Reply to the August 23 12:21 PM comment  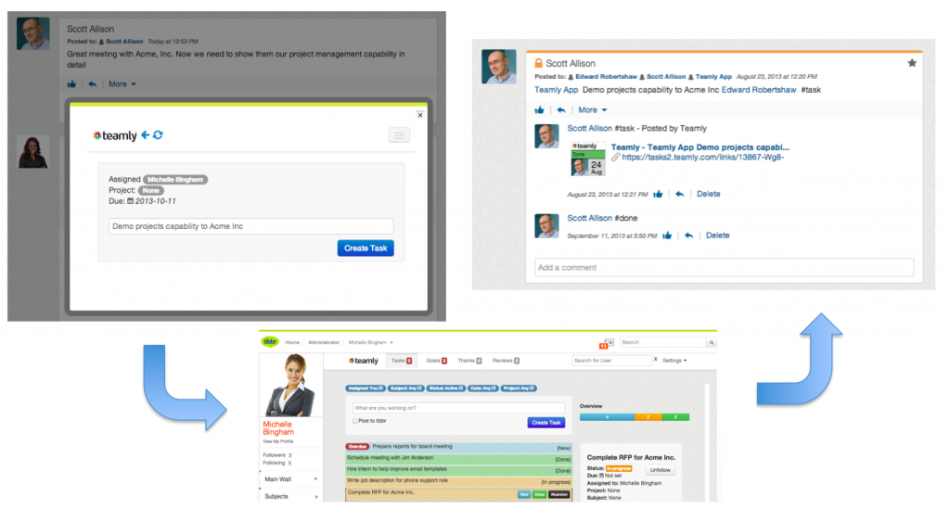pyautogui.click(x=679, y=195)
